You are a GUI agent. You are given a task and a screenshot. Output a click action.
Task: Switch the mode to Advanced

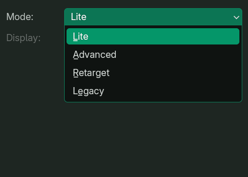pyautogui.click(x=153, y=55)
